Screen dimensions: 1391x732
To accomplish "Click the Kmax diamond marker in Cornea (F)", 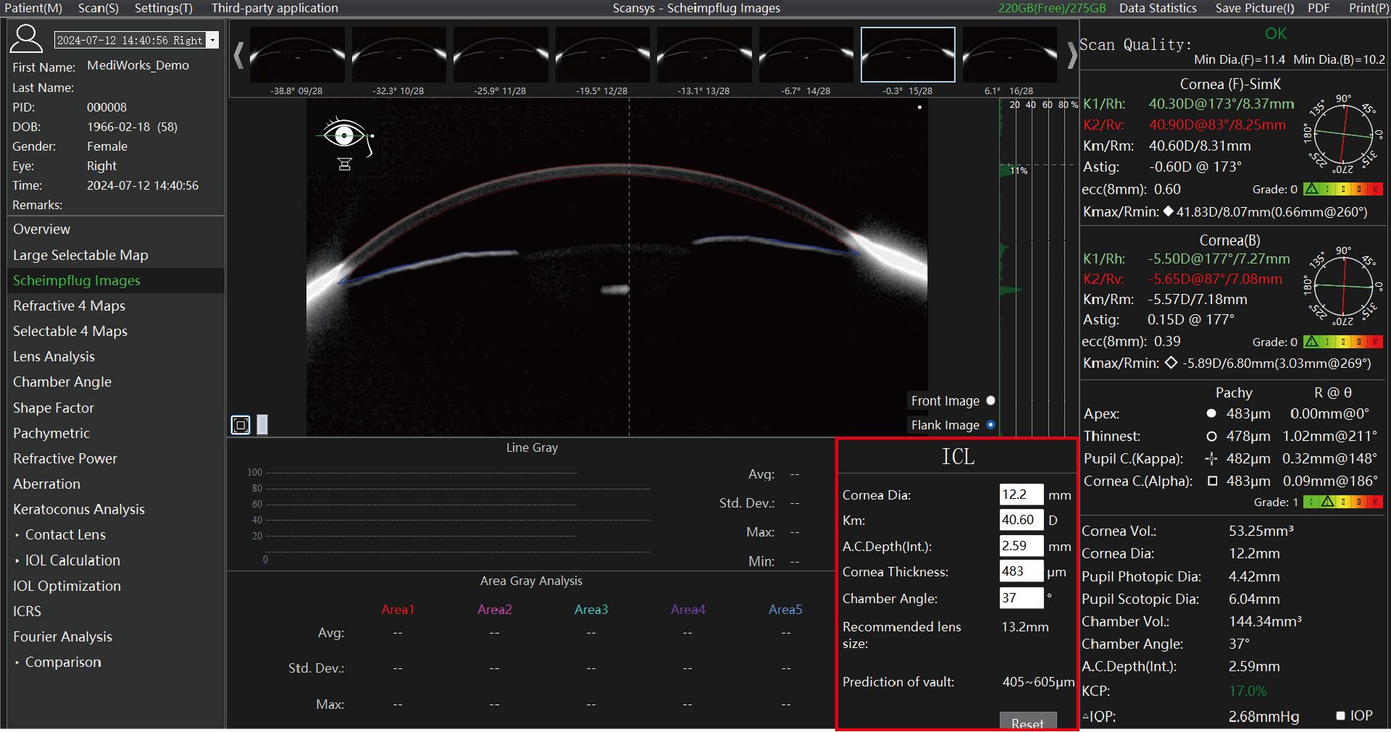I will pyautogui.click(x=1168, y=211).
